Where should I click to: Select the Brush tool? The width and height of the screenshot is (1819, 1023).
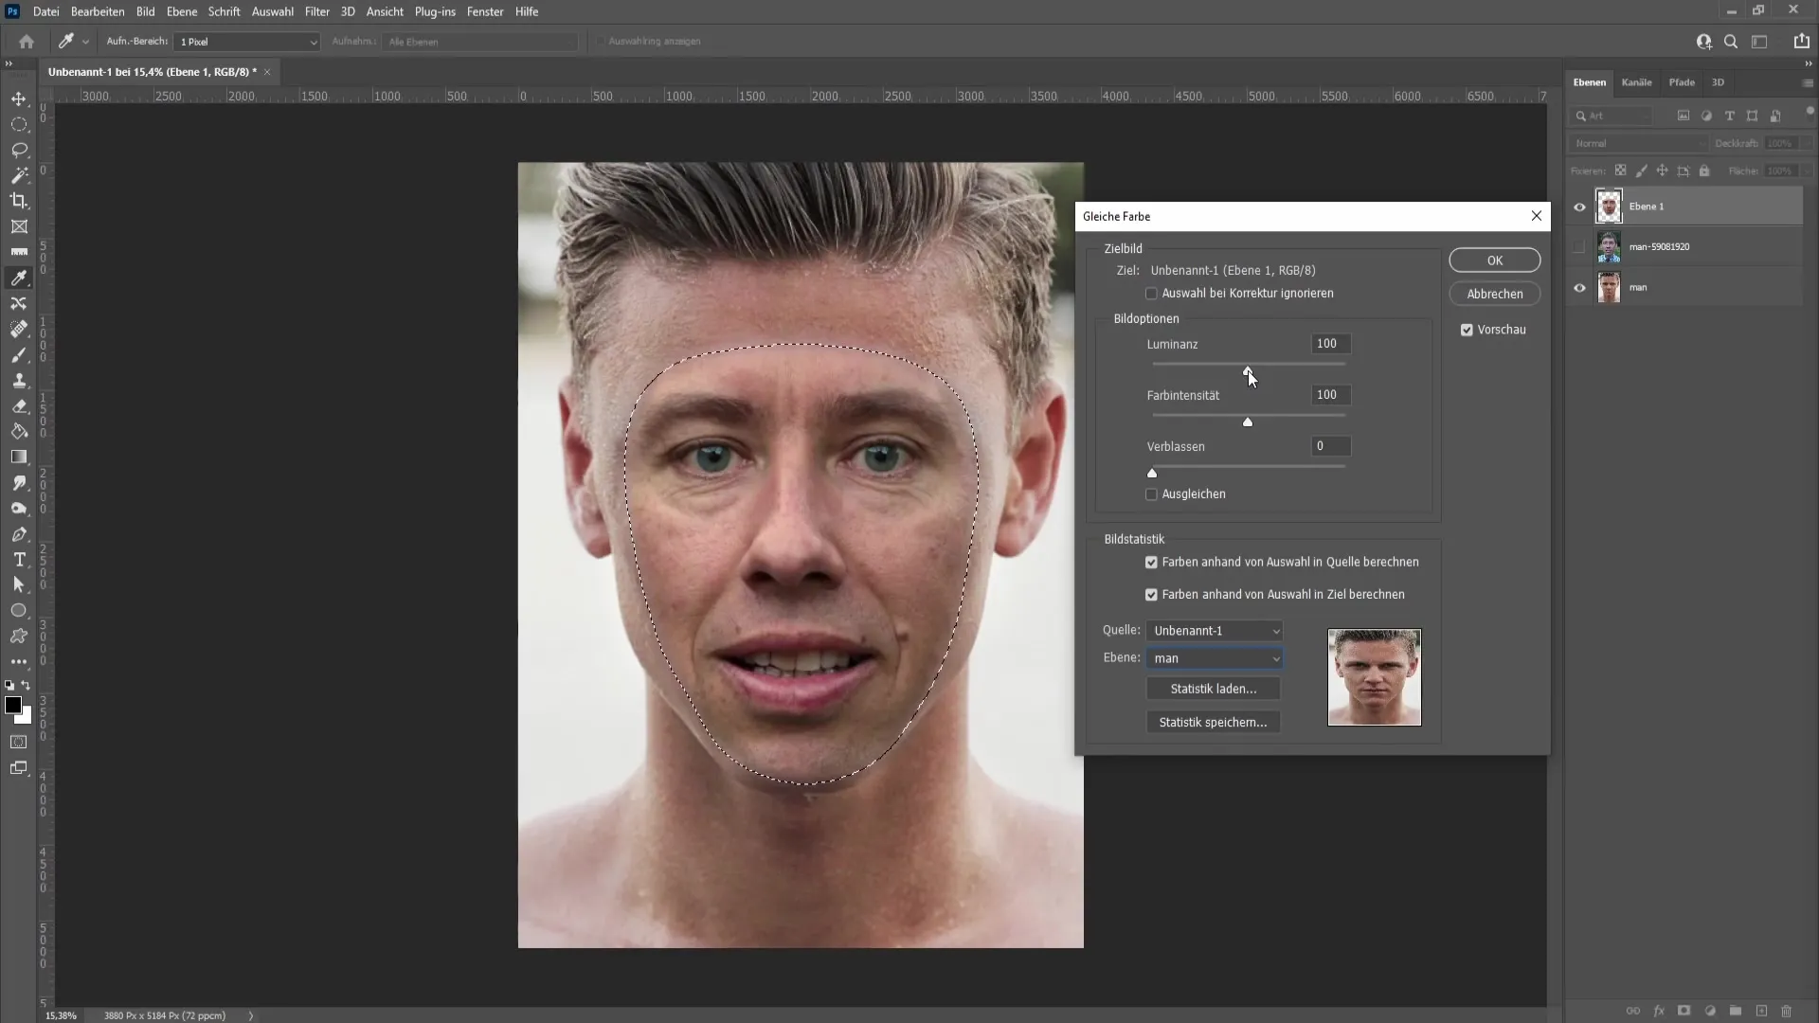pyautogui.click(x=19, y=354)
